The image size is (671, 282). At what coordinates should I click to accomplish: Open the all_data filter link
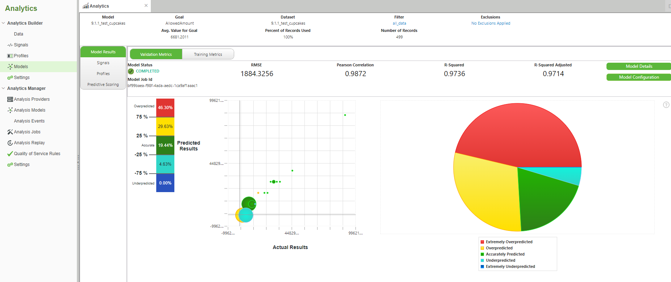click(399, 23)
